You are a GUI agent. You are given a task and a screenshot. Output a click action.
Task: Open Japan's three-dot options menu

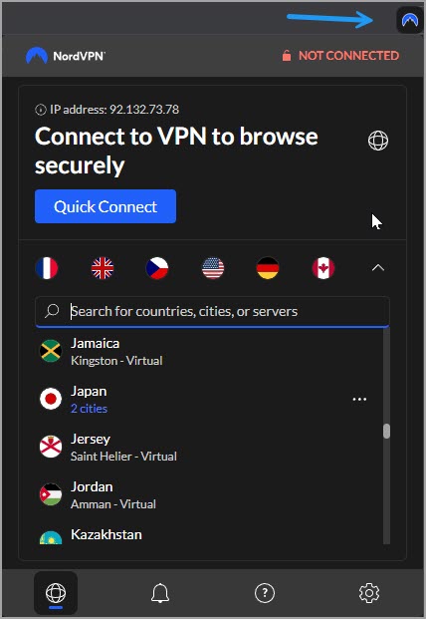pos(359,399)
